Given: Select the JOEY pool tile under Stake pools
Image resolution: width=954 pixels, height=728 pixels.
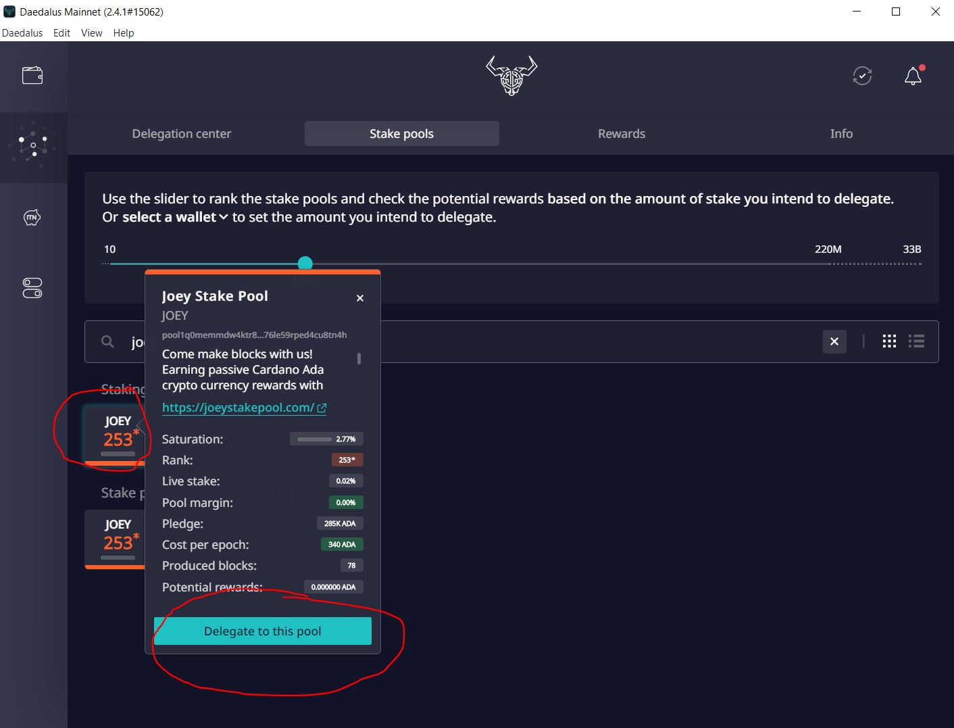Looking at the screenshot, I should pyautogui.click(x=116, y=539).
